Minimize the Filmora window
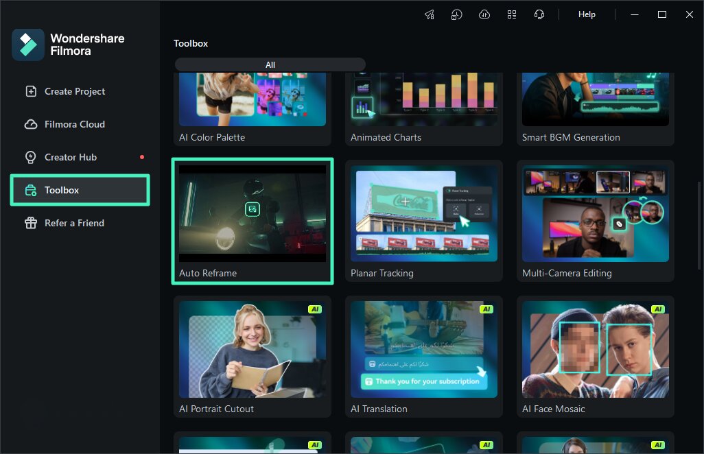Screen dimensions: 704x454 pyautogui.click(x=635, y=14)
